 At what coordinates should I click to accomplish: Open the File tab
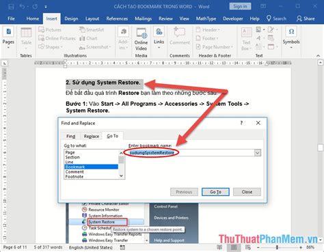(11, 18)
